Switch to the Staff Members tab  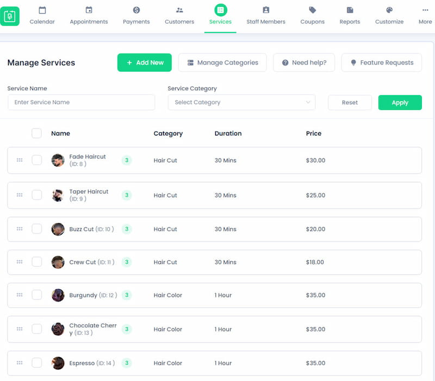[x=266, y=16]
